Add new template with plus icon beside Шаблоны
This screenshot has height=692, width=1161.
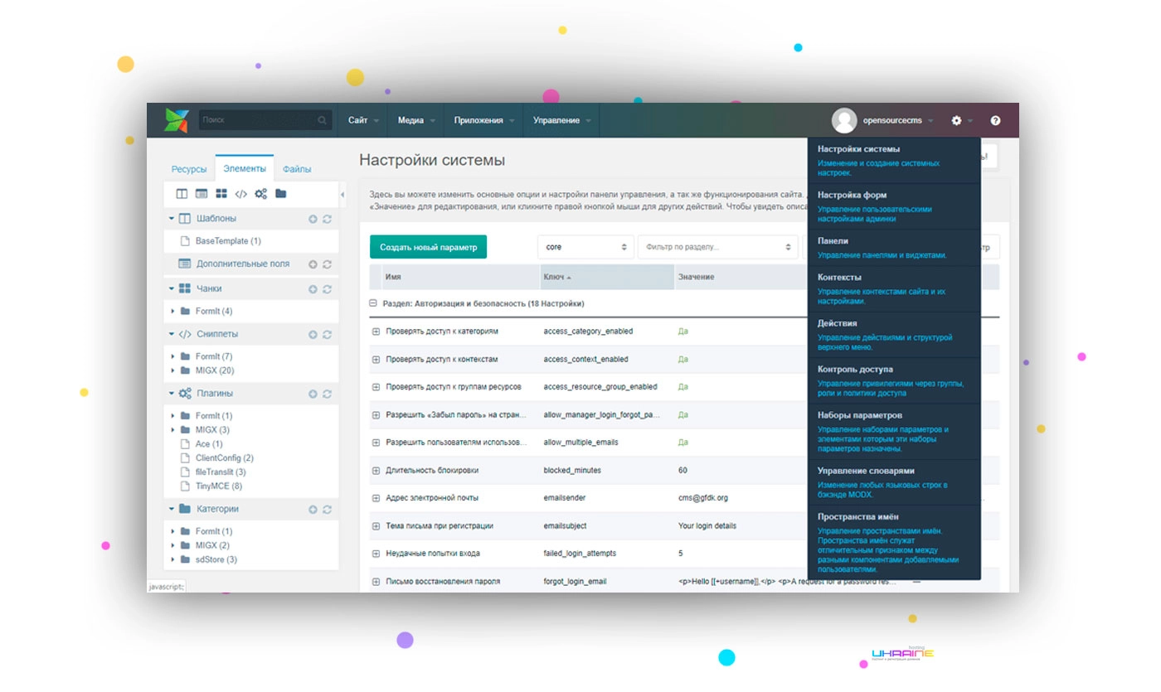click(x=313, y=219)
